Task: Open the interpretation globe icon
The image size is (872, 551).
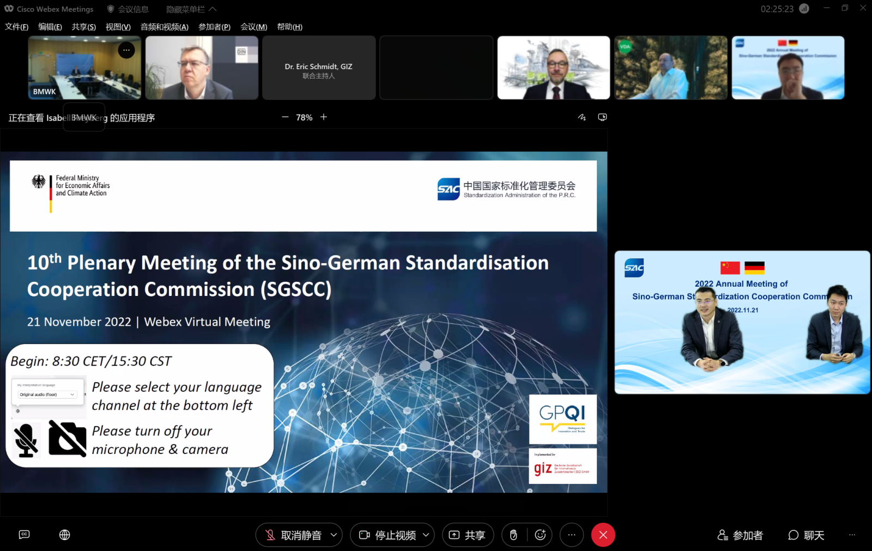Action: (65, 535)
